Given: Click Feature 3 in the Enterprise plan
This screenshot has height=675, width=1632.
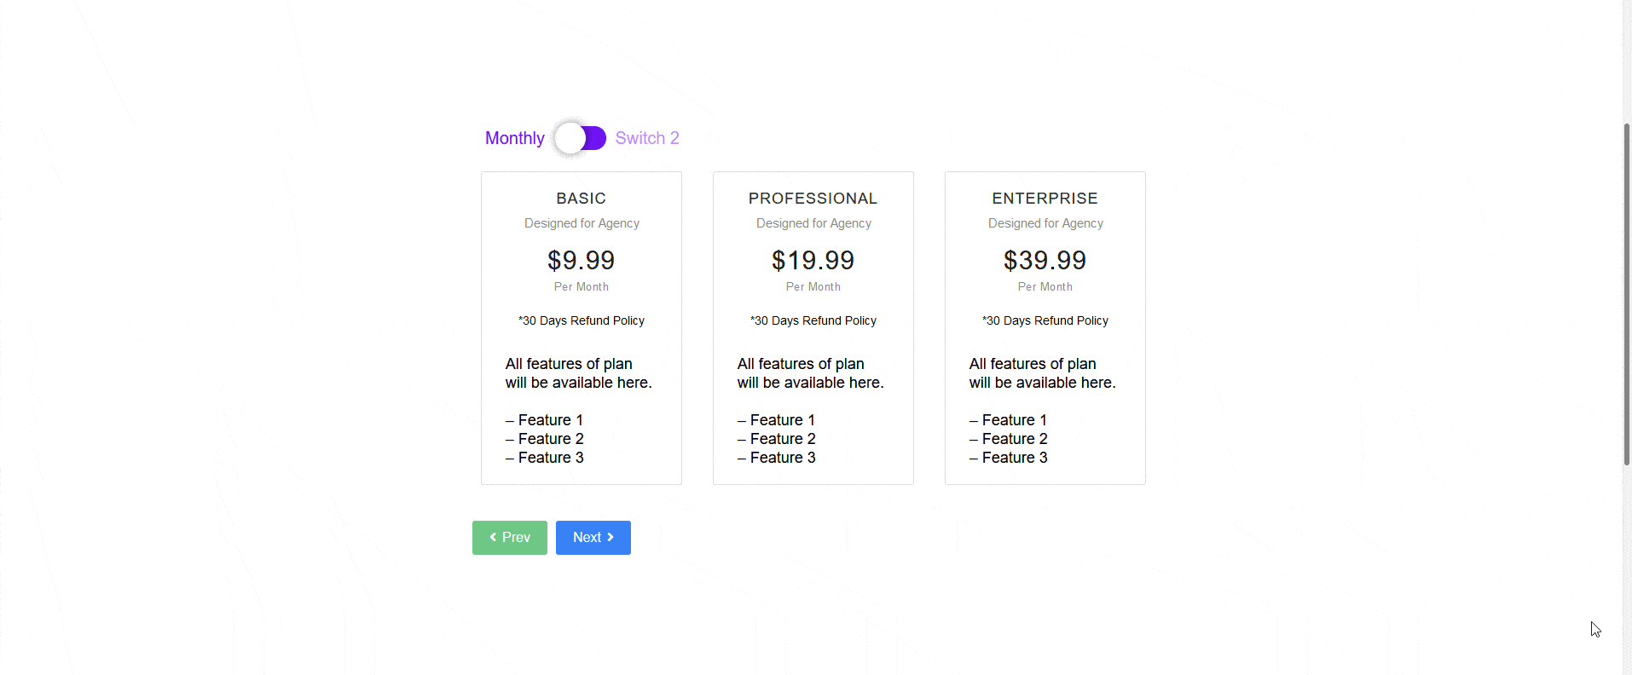Looking at the screenshot, I should 1014,458.
